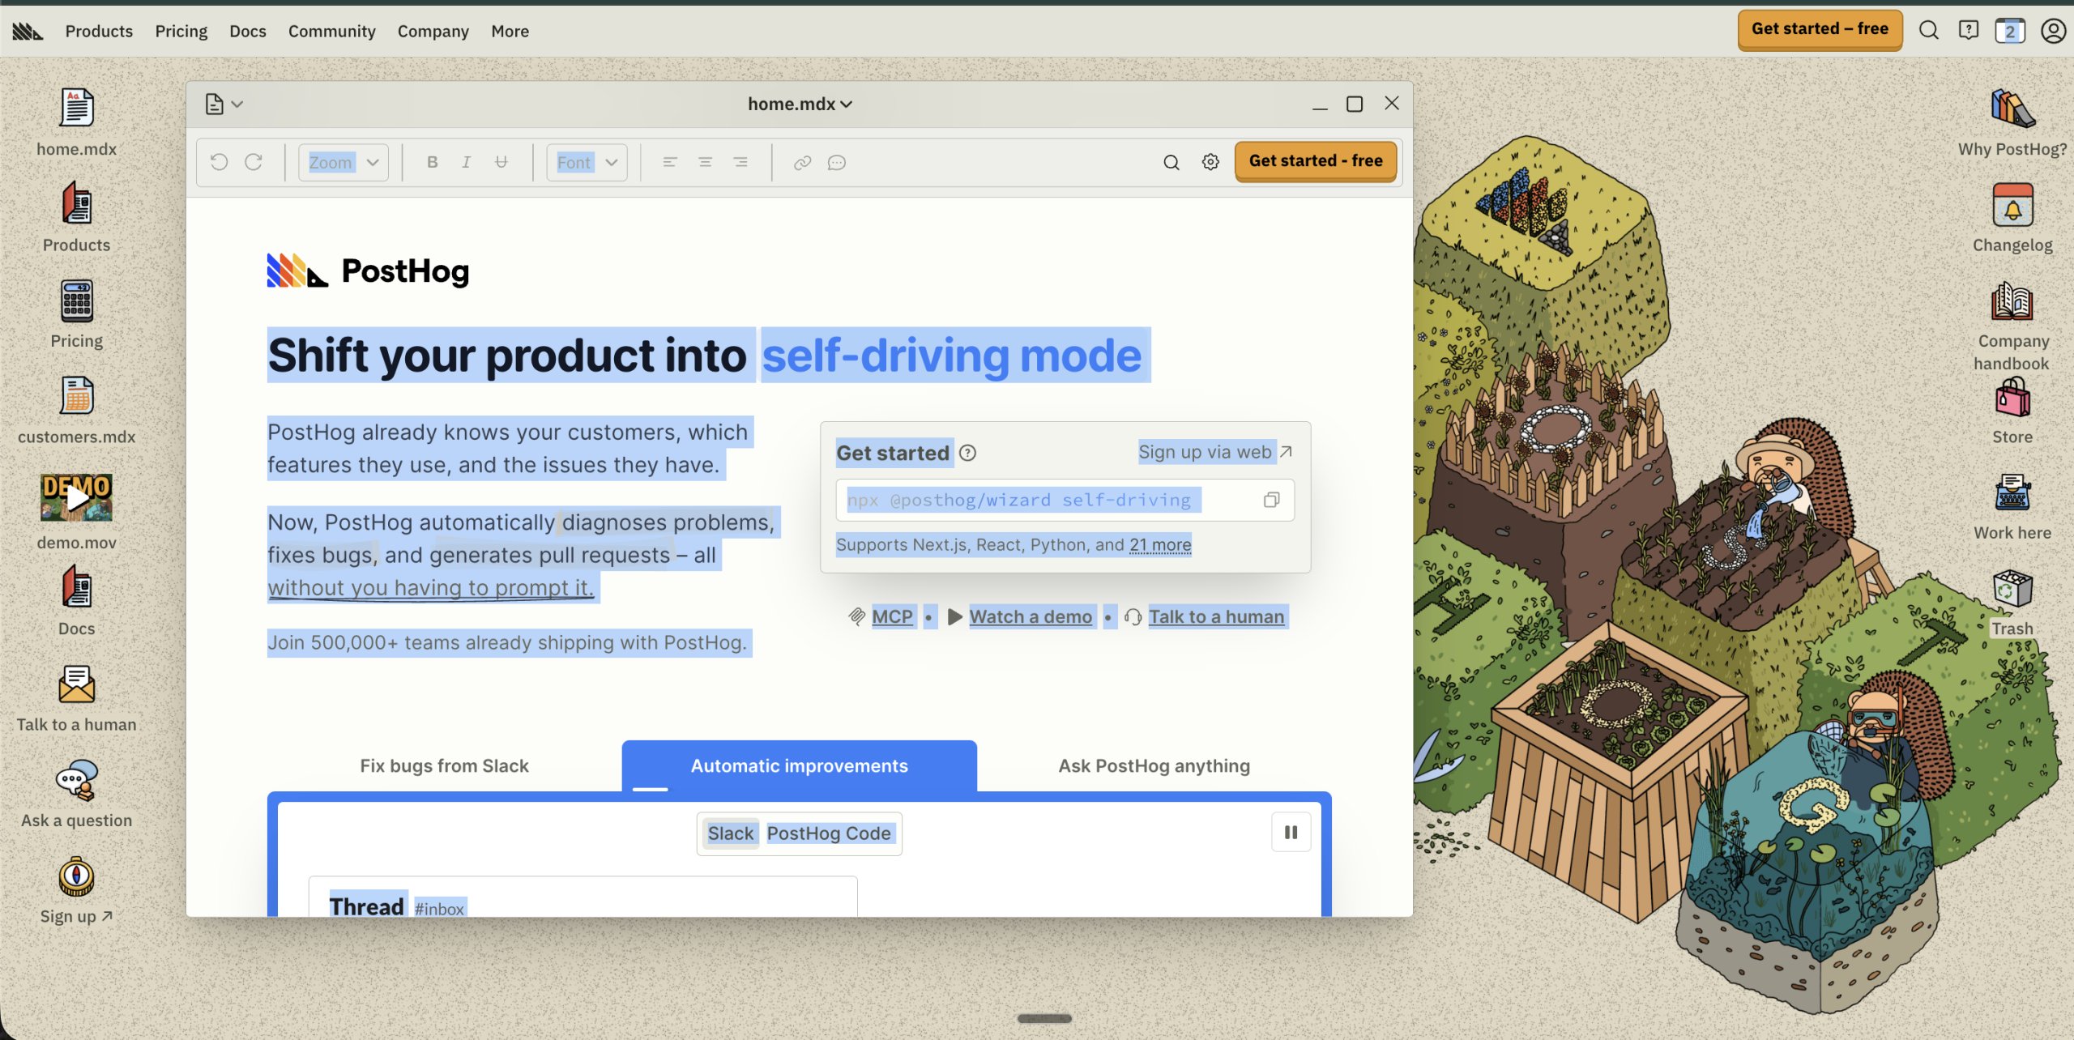Screen dimensions: 2074x1040
Task: Open the Ask a question icon
Action: click(76, 780)
